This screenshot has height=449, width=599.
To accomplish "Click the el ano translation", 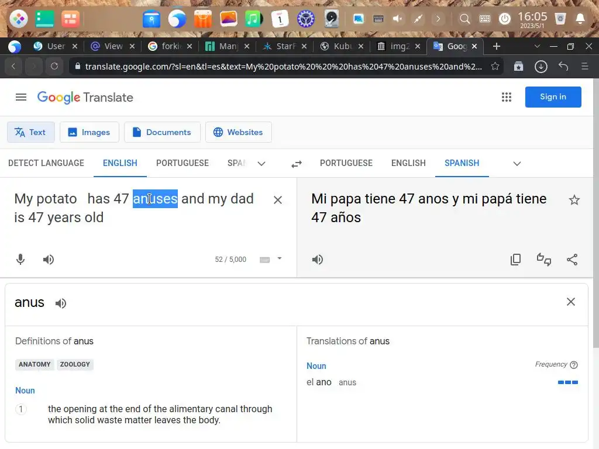I will click(319, 382).
